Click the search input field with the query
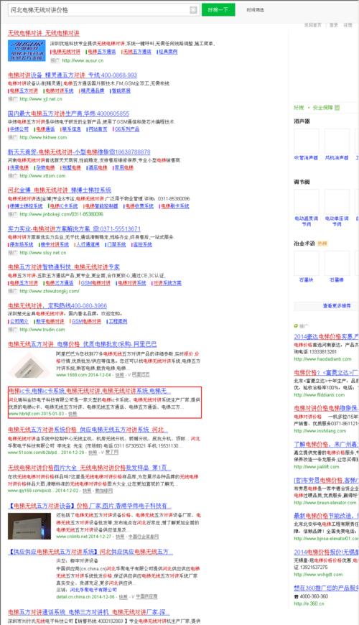Screen dimensions: 359x625 pos(103,10)
